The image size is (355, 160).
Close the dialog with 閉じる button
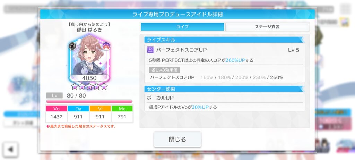pos(177,139)
